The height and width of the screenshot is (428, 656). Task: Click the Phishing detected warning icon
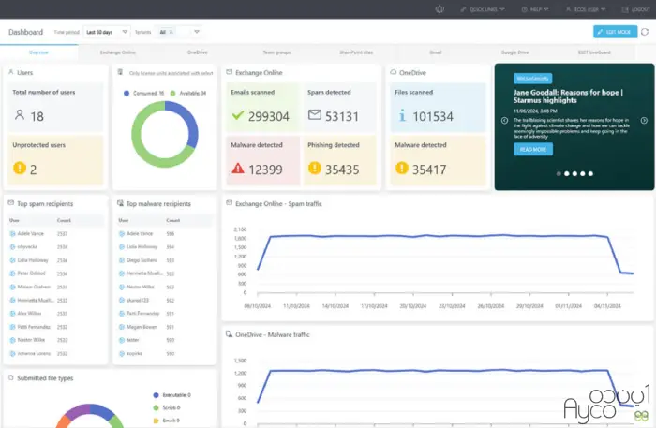(x=315, y=168)
